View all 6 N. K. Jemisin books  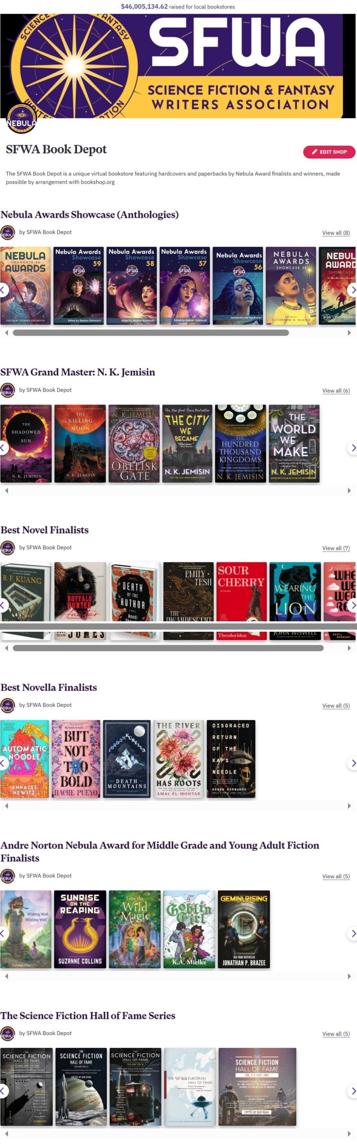pos(336,390)
